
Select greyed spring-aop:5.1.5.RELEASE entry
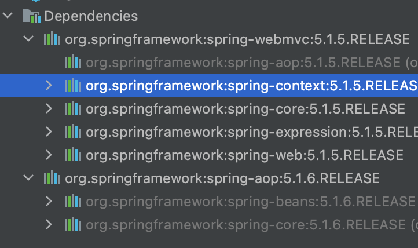pos(243,63)
